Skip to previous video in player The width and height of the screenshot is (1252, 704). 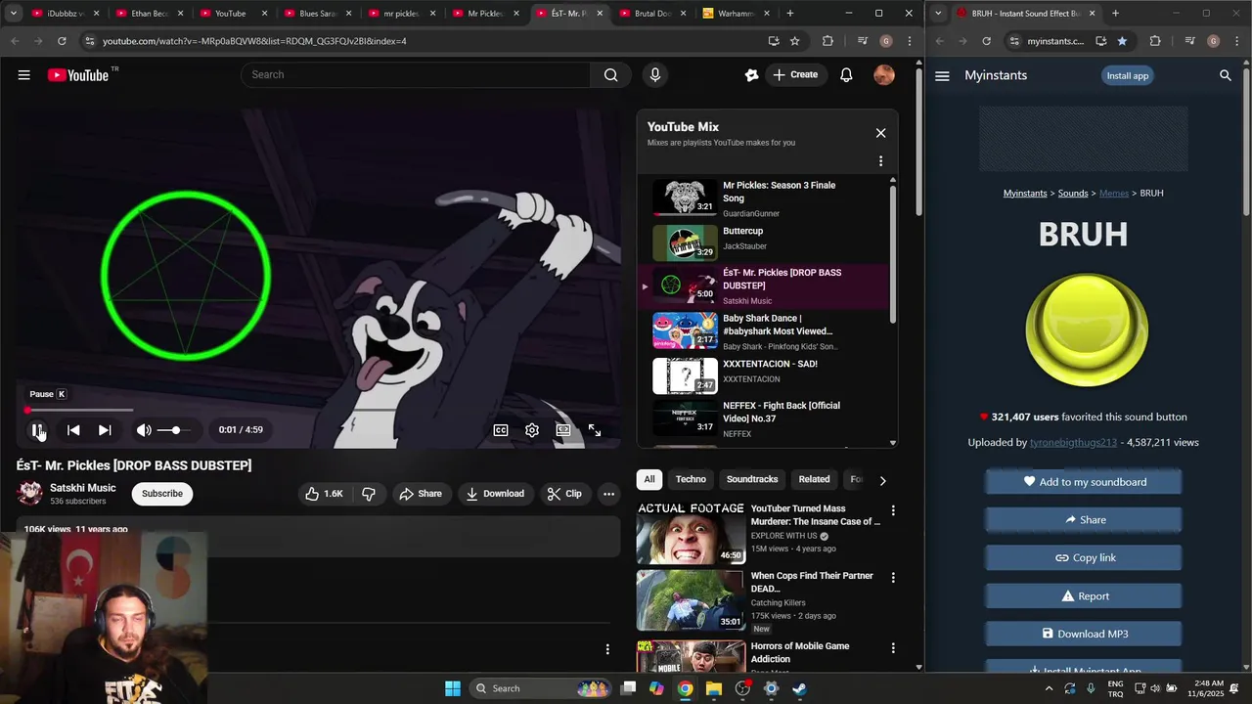pyautogui.click(x=73, y=430)
